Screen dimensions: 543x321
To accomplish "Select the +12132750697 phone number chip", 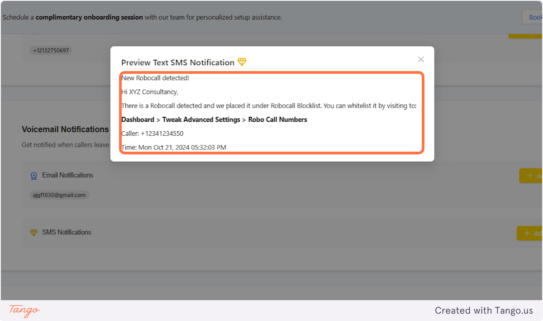I will 51,50.
